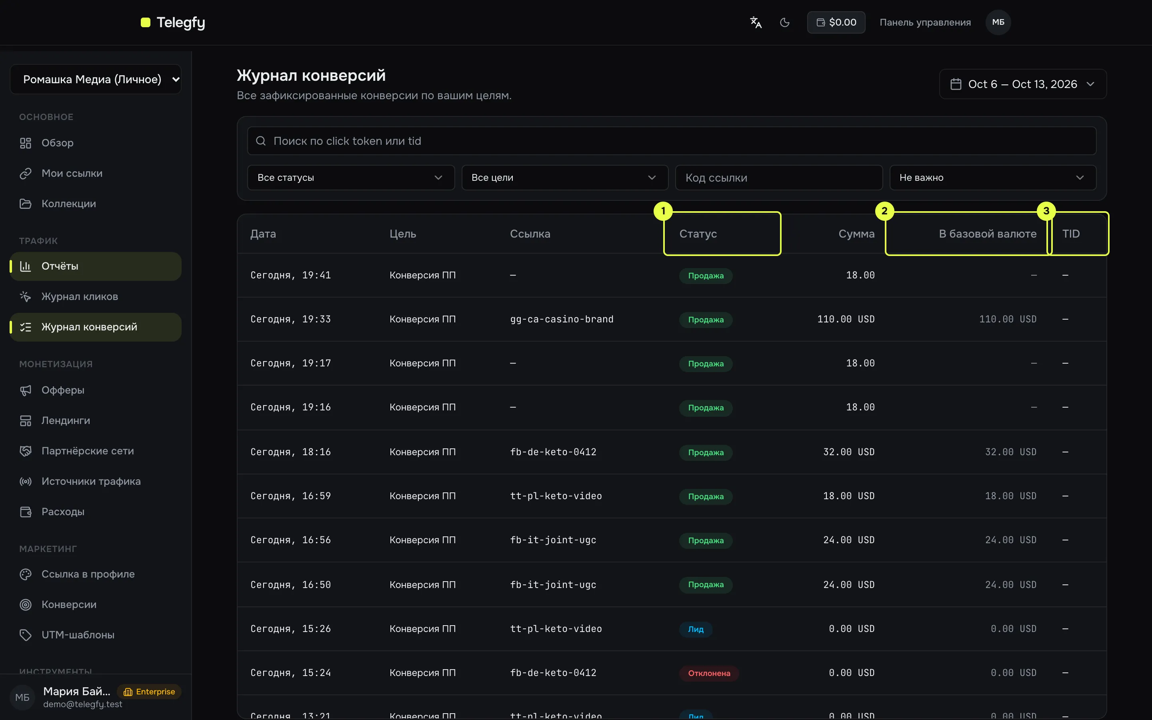Expand the Все цели filter
Viewport: 1152px width, 720px height.
pos(564,178)
